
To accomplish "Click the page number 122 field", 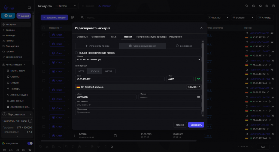I will pos(263,147).
